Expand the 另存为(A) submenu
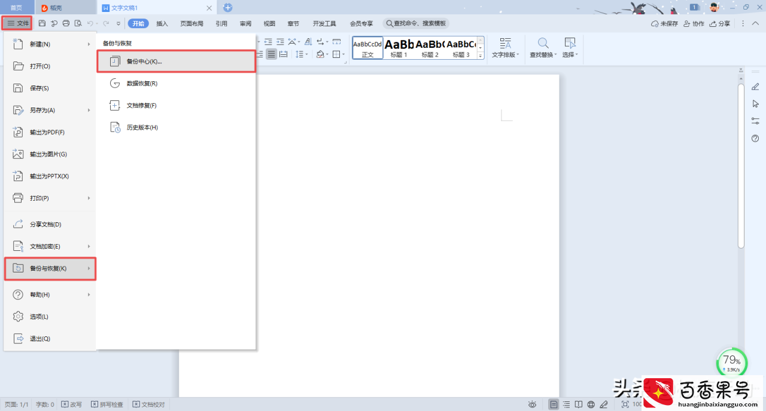The image size is (766, 411). coord(89,110)
